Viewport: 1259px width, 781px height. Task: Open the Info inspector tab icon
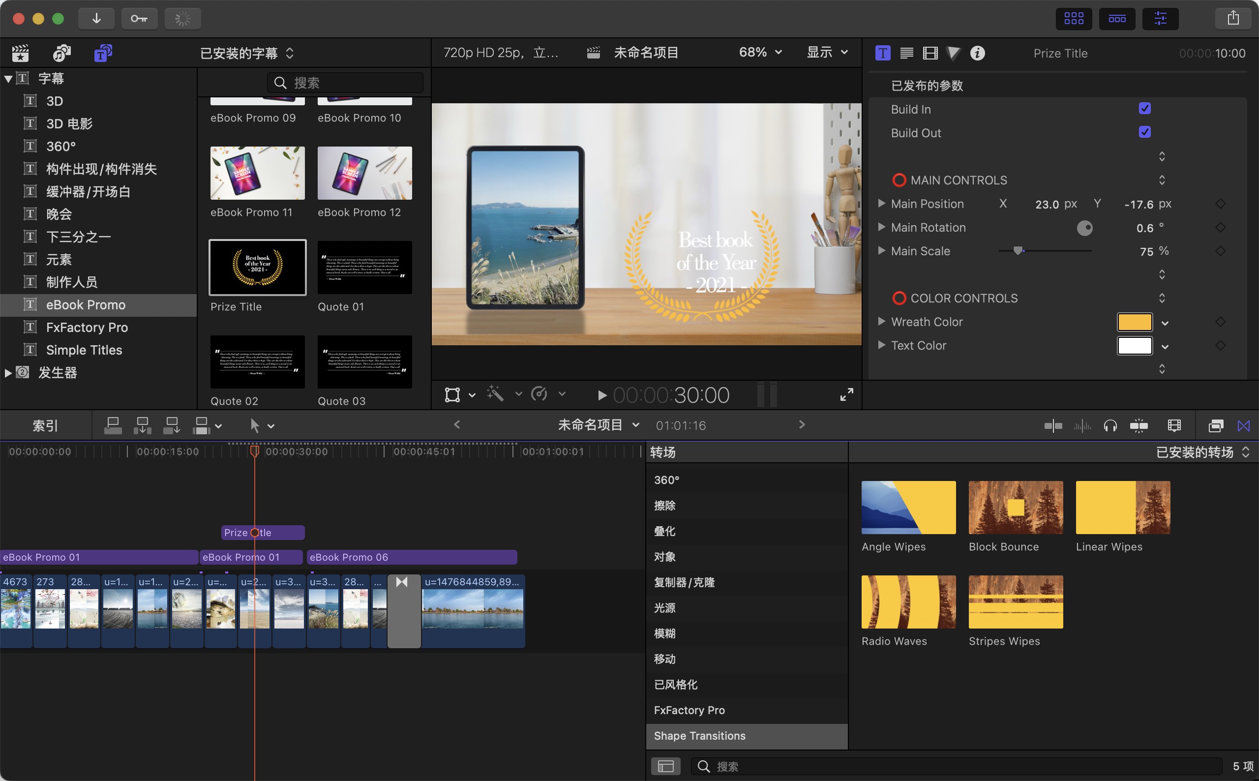coord(977,53)
